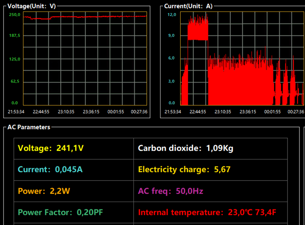
Task: Select the Power Factor 0,20PF cell
Action: 60,212
